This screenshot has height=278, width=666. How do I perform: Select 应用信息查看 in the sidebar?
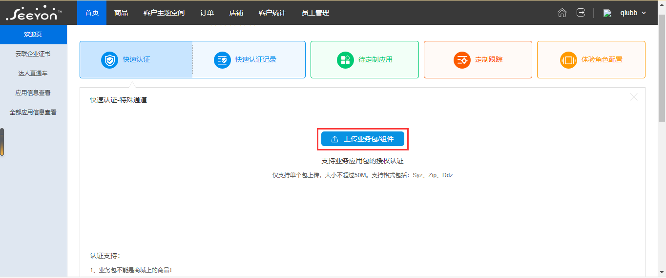tap(33, 93)
